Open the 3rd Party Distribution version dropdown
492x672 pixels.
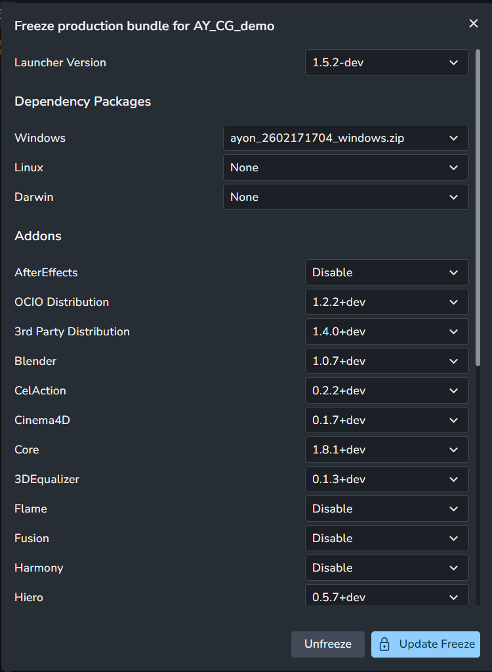(386, 331)
